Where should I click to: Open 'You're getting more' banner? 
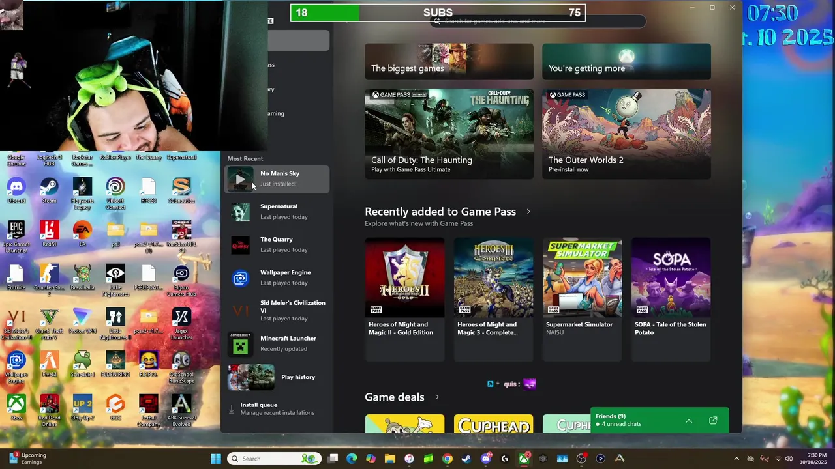coord(626,62)
